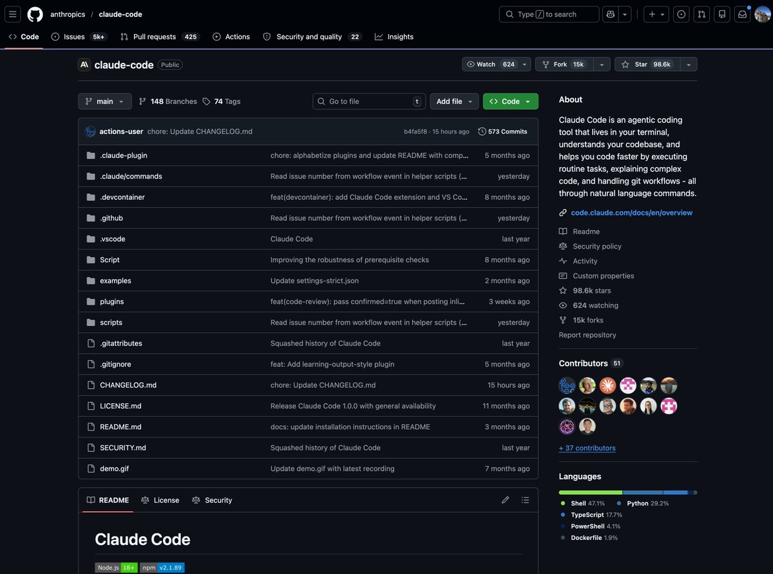Click the Type / to search box
This screenshot has height=574, width=773.
coord(549,14)
